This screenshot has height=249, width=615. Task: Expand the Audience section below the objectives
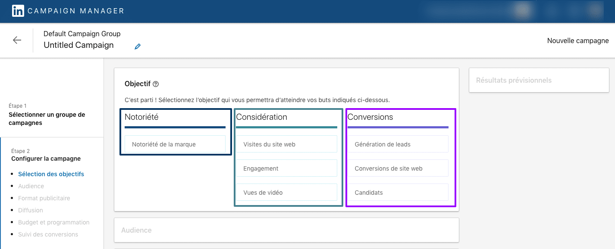click(286, 230)
